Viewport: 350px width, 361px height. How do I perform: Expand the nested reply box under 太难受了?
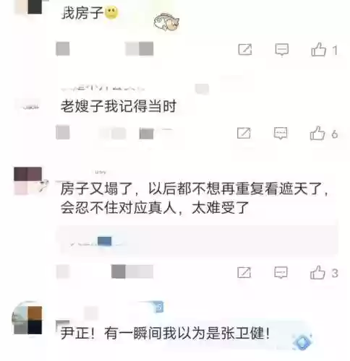point(197,241)
